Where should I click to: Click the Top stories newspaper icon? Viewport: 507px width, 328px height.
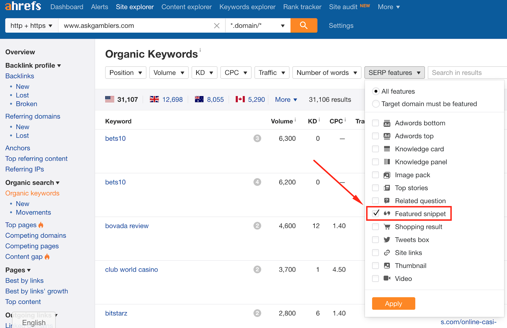click(387, 188)
